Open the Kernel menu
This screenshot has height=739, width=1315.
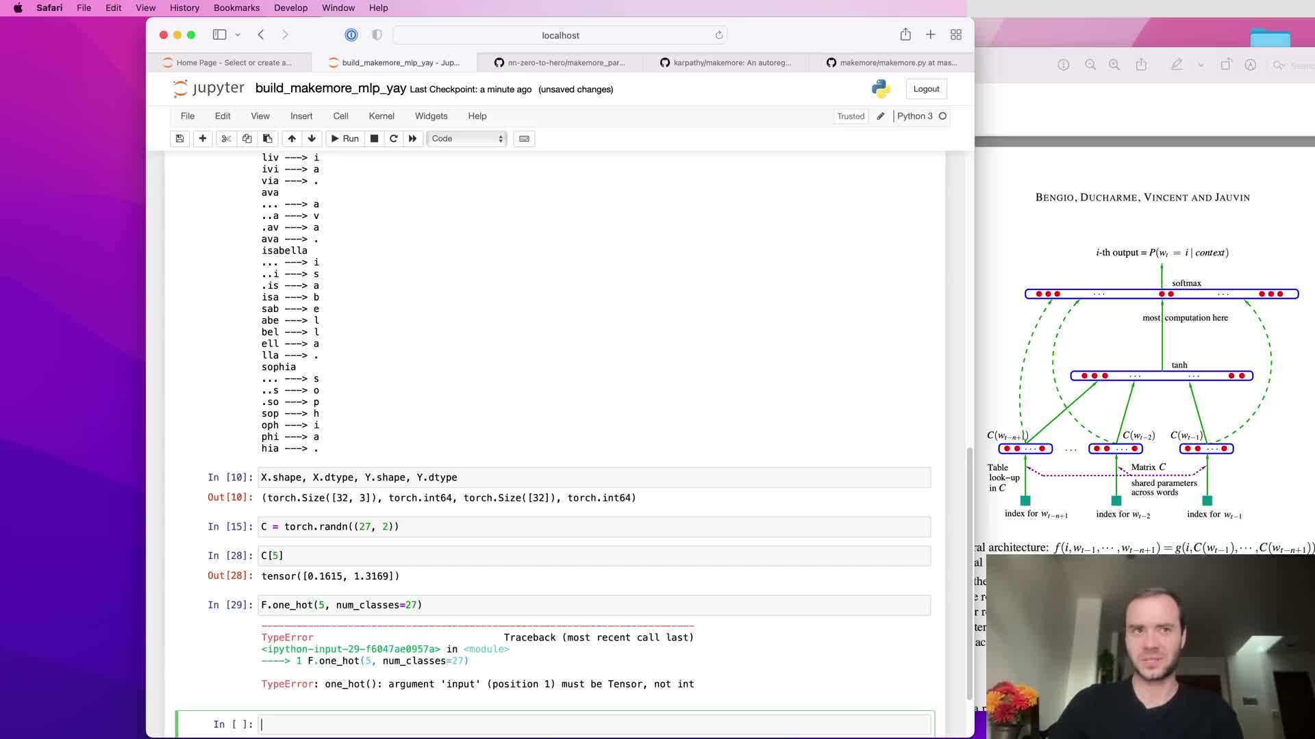pyautogui.click(x=381, y=116)
